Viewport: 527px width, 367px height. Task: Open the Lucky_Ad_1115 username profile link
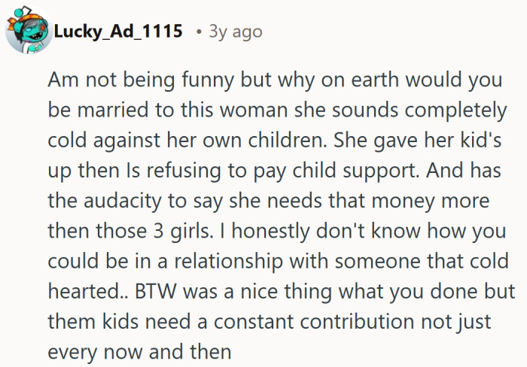point(118,32)
